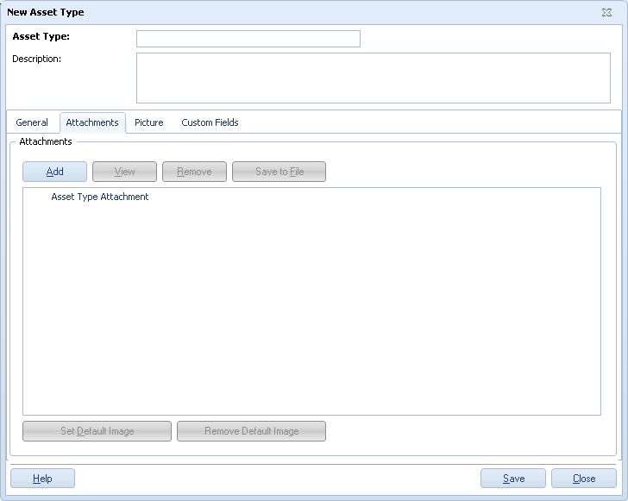Click the Asset Type Attachment column header
628x501 pixels.
pos(100,197)
